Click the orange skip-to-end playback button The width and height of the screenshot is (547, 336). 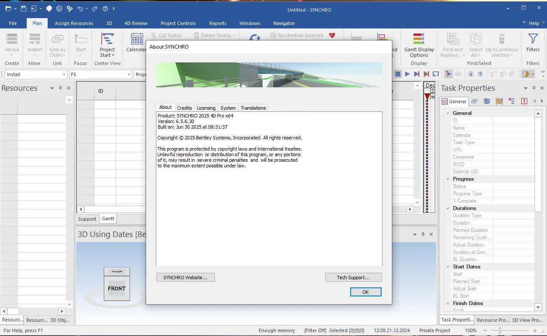point(426,74)
